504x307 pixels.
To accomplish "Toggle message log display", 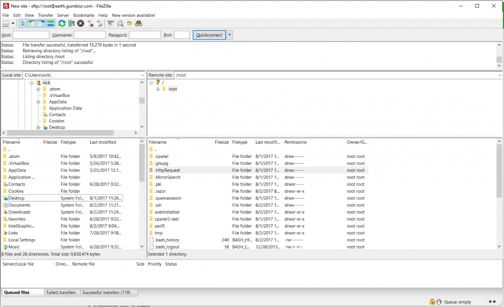I will tap(23, 24).
